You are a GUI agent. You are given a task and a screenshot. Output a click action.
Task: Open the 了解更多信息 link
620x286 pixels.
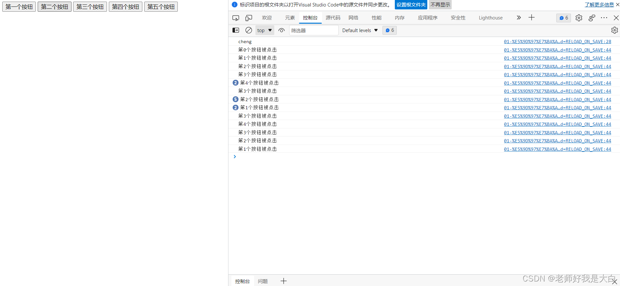[599, 5]
